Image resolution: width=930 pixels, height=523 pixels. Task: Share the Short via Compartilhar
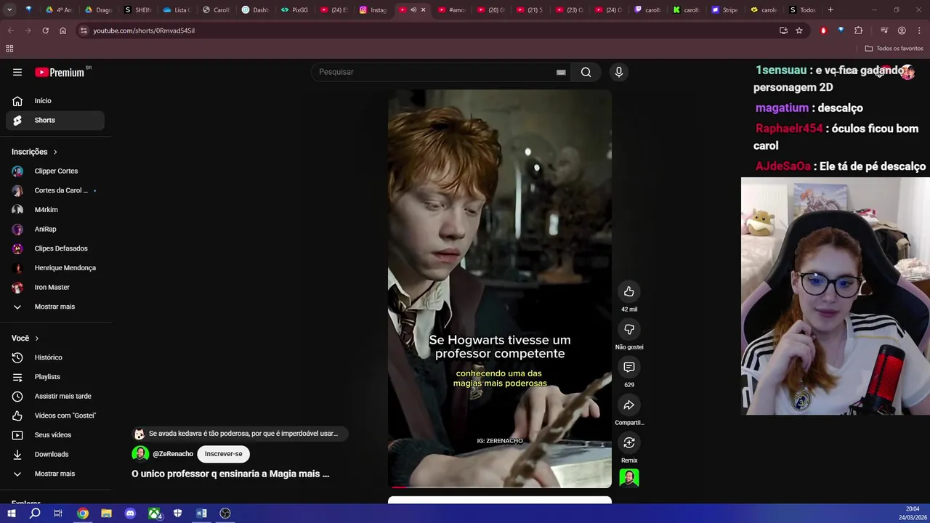(x=629, y=405)
